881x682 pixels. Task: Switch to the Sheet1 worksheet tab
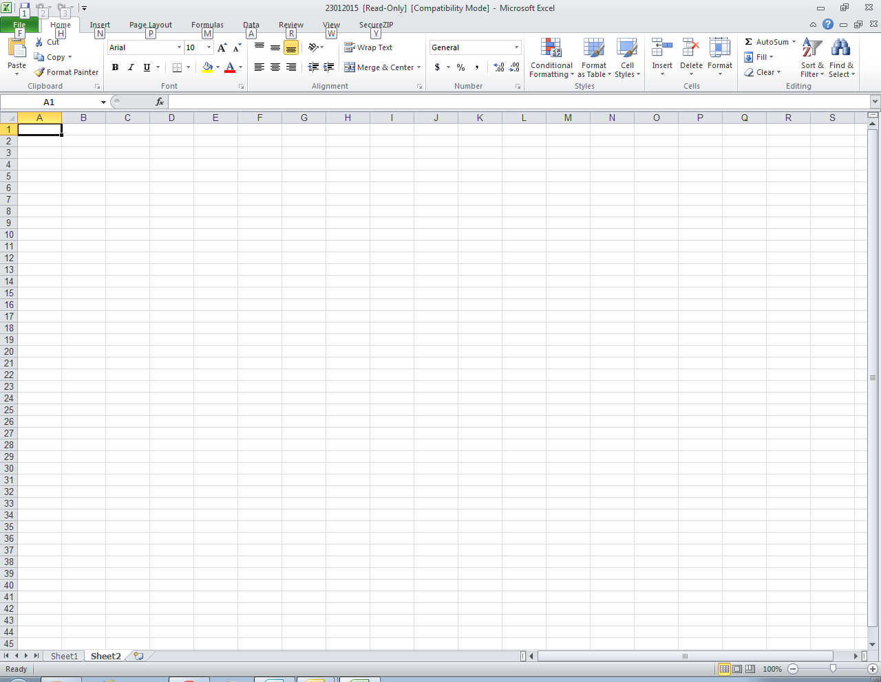pos(64,656)
